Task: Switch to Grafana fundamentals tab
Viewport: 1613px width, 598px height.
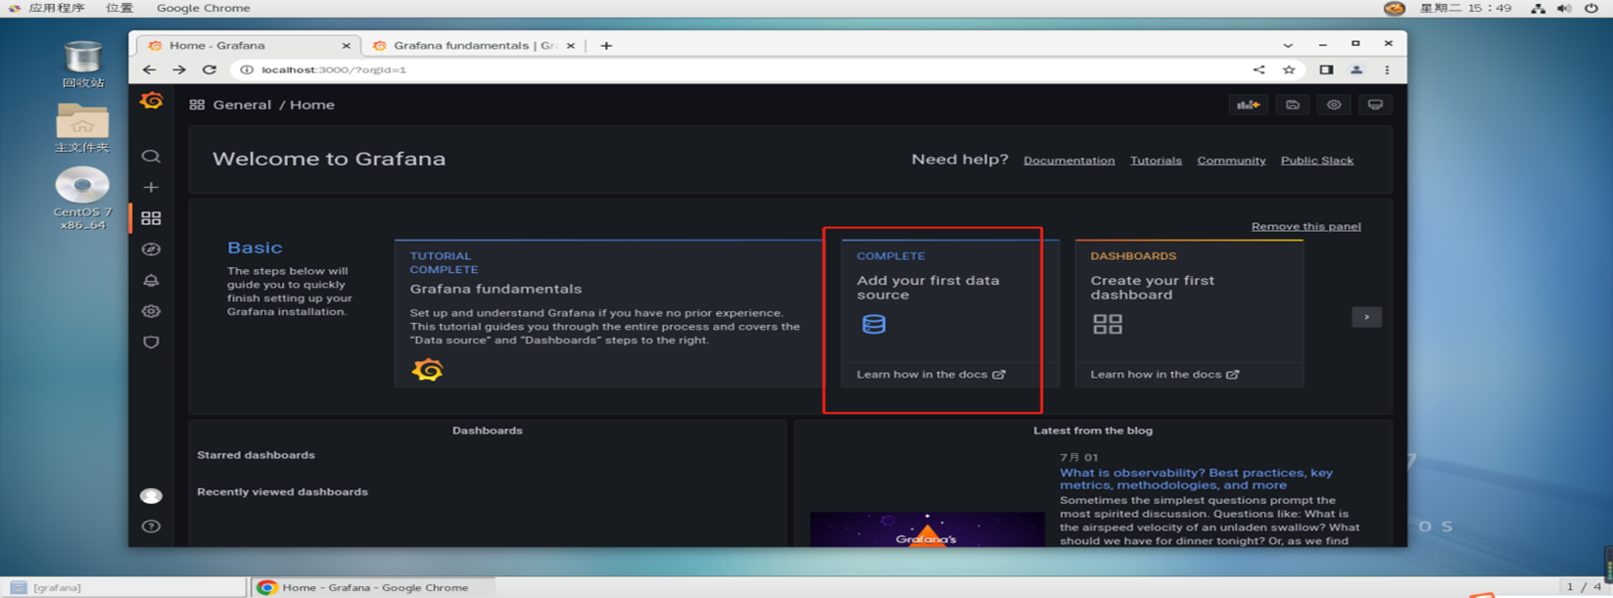Action: pos(475,45)
